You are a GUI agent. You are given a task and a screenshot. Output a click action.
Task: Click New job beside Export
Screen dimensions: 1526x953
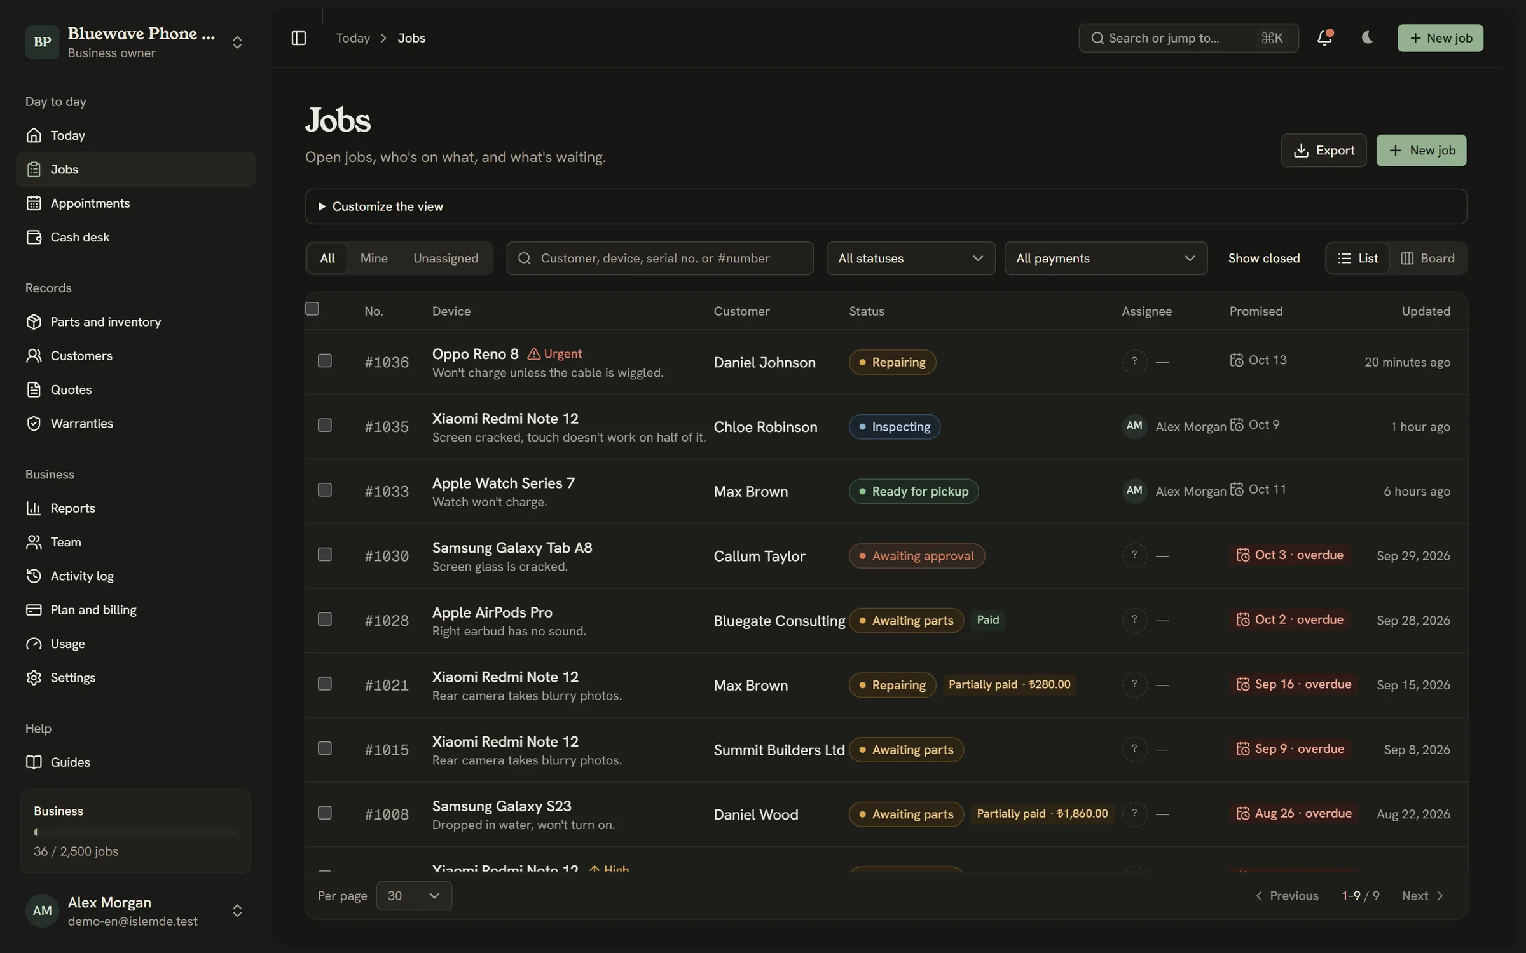(1421, 151)
